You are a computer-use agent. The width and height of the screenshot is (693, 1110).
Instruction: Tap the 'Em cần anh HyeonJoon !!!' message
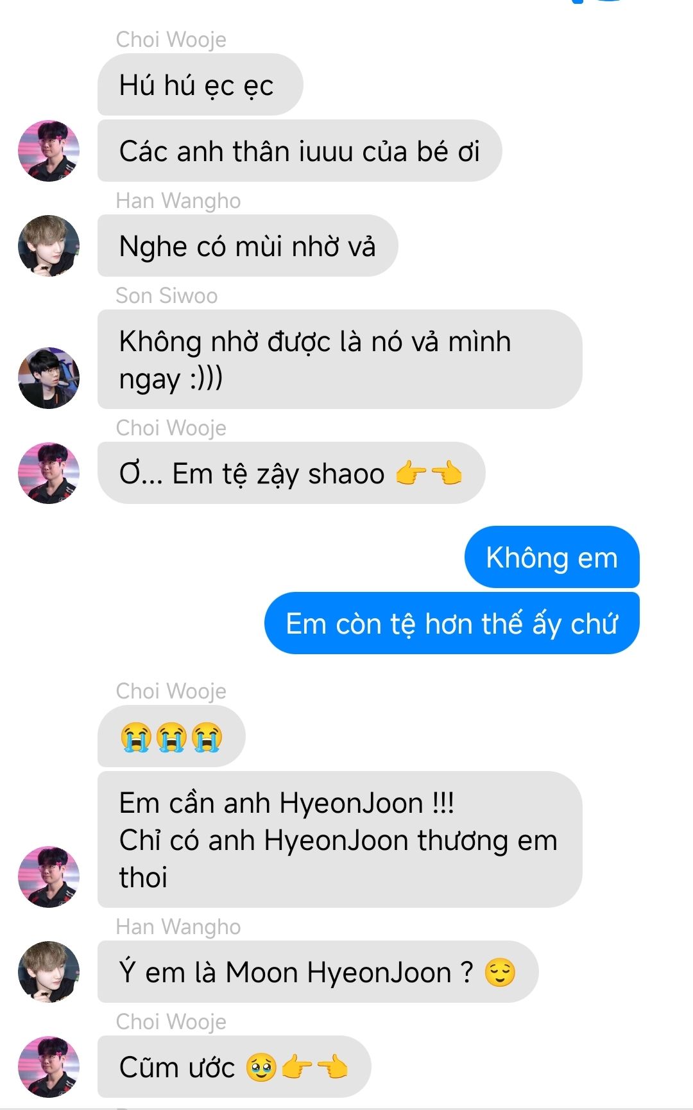click(x=339, y=840)
